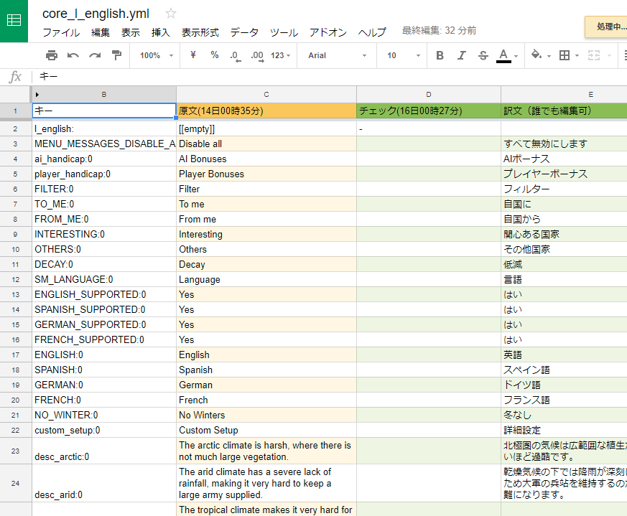Select cell Custom Setup

coord(266,430)
